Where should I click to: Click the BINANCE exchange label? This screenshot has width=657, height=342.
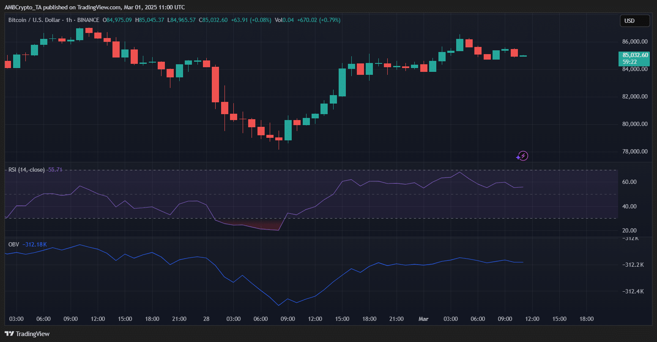88,20
